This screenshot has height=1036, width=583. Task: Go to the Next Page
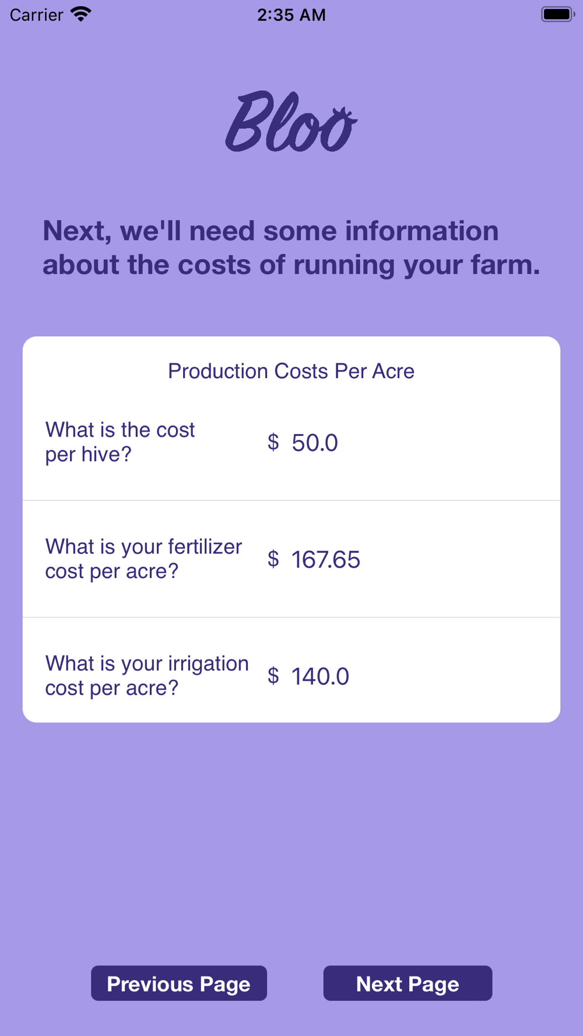[408, 983]
